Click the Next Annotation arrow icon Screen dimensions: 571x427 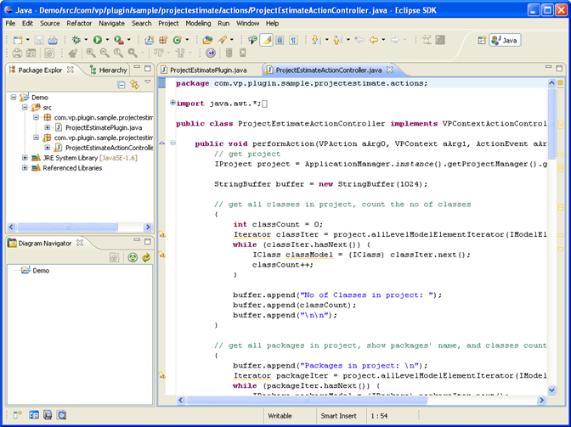pyautogui.click(x=316, y=40)
